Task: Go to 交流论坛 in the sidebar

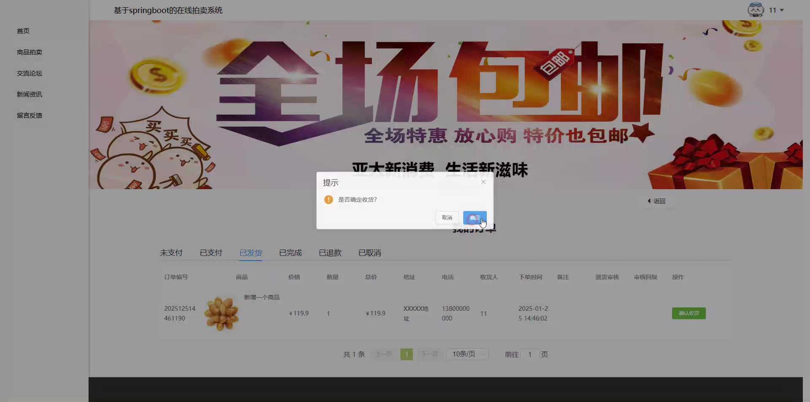Action: coord(30,73)
